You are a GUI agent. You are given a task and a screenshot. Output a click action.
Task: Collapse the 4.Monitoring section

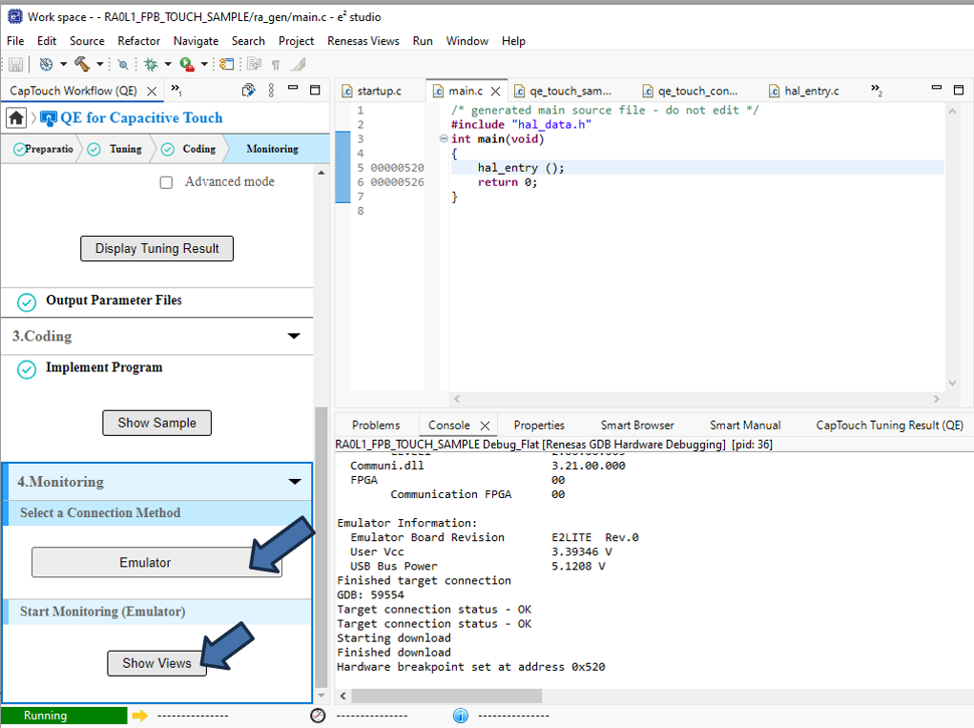[294, 482]
